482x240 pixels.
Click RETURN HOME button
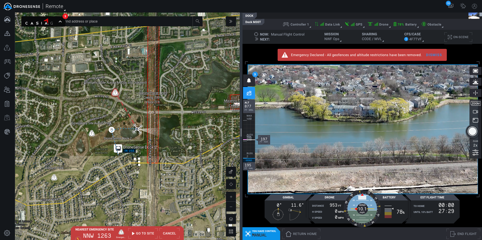pos(301,234)
